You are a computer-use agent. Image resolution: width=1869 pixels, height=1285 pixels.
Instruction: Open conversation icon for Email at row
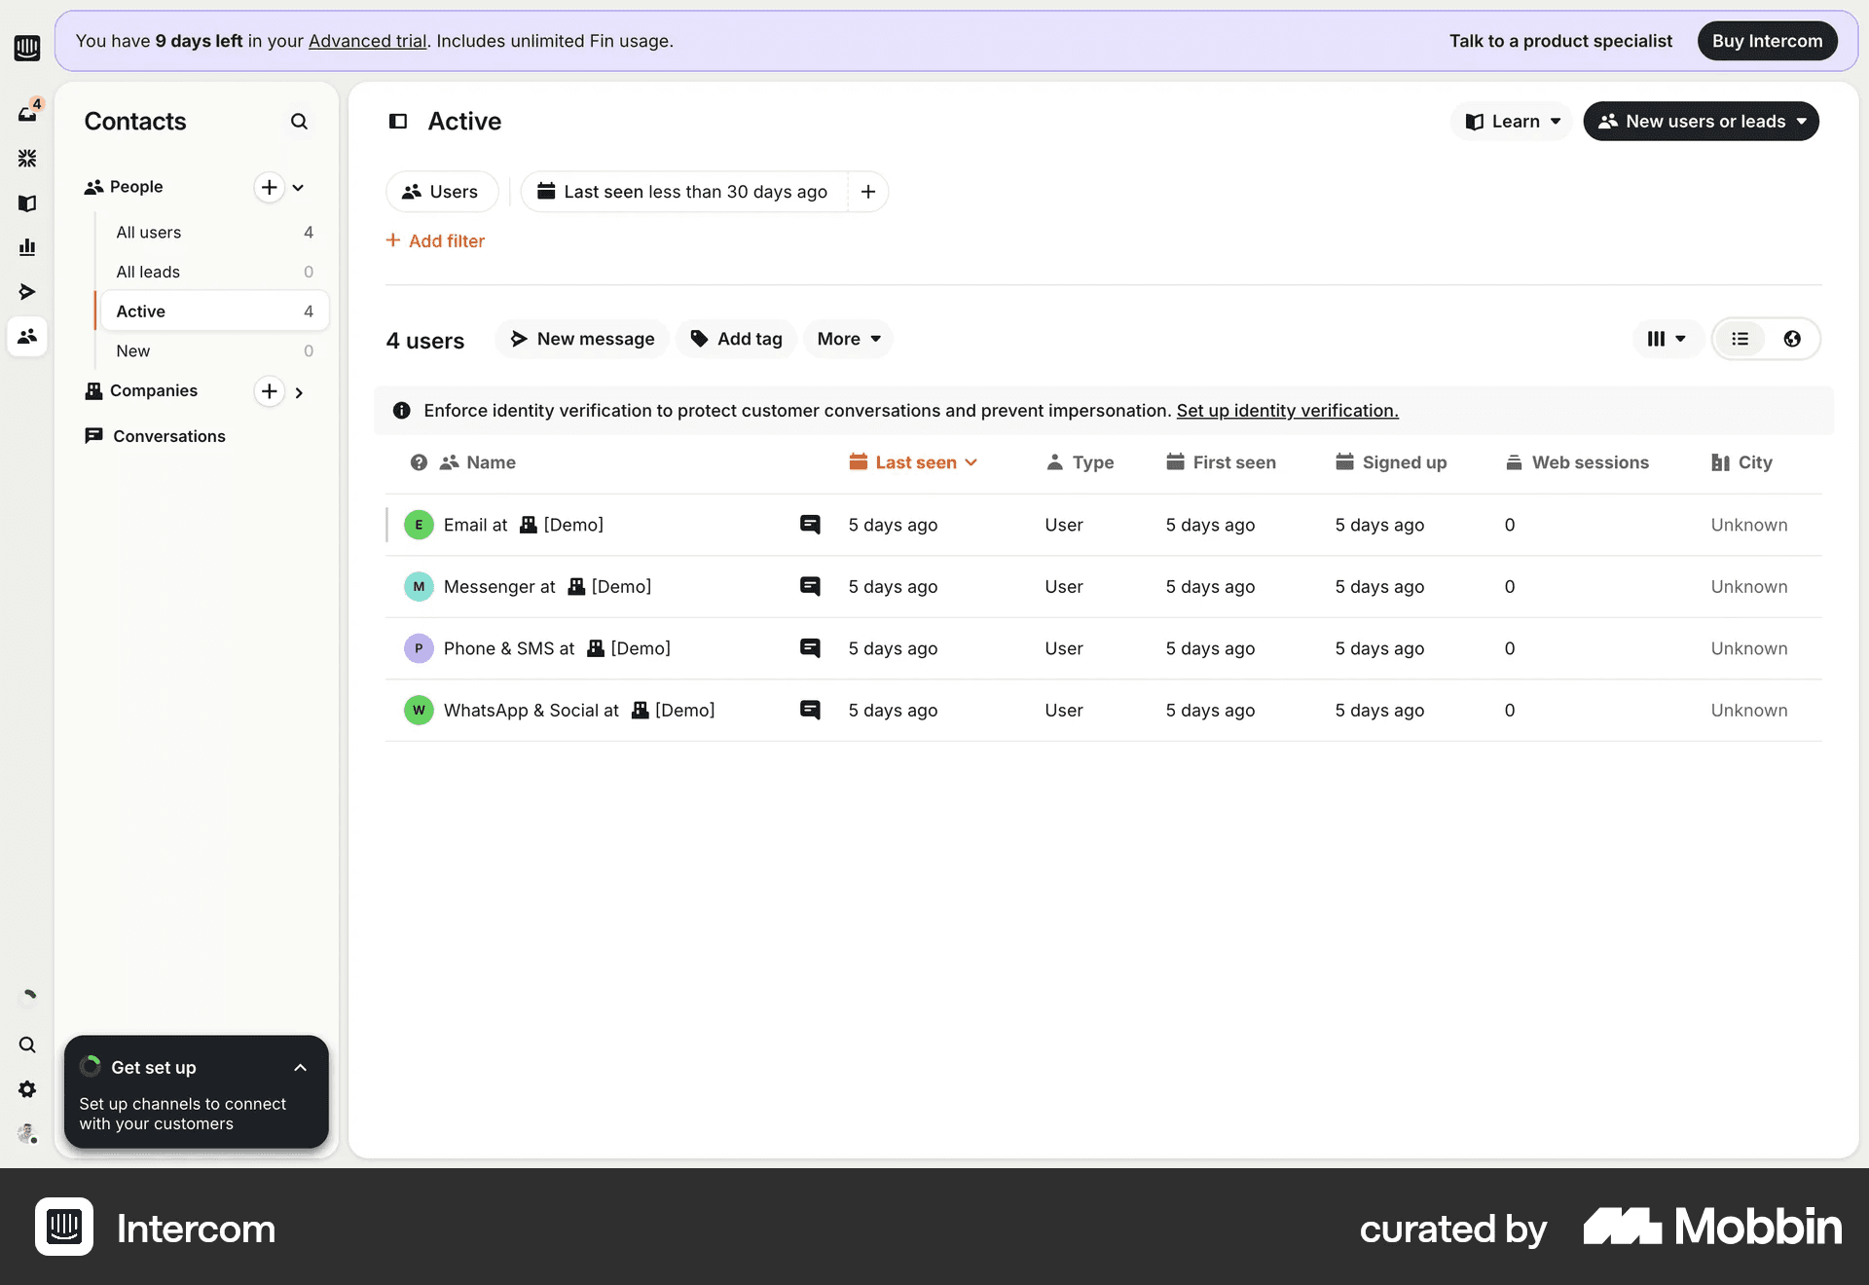[810, 525]
